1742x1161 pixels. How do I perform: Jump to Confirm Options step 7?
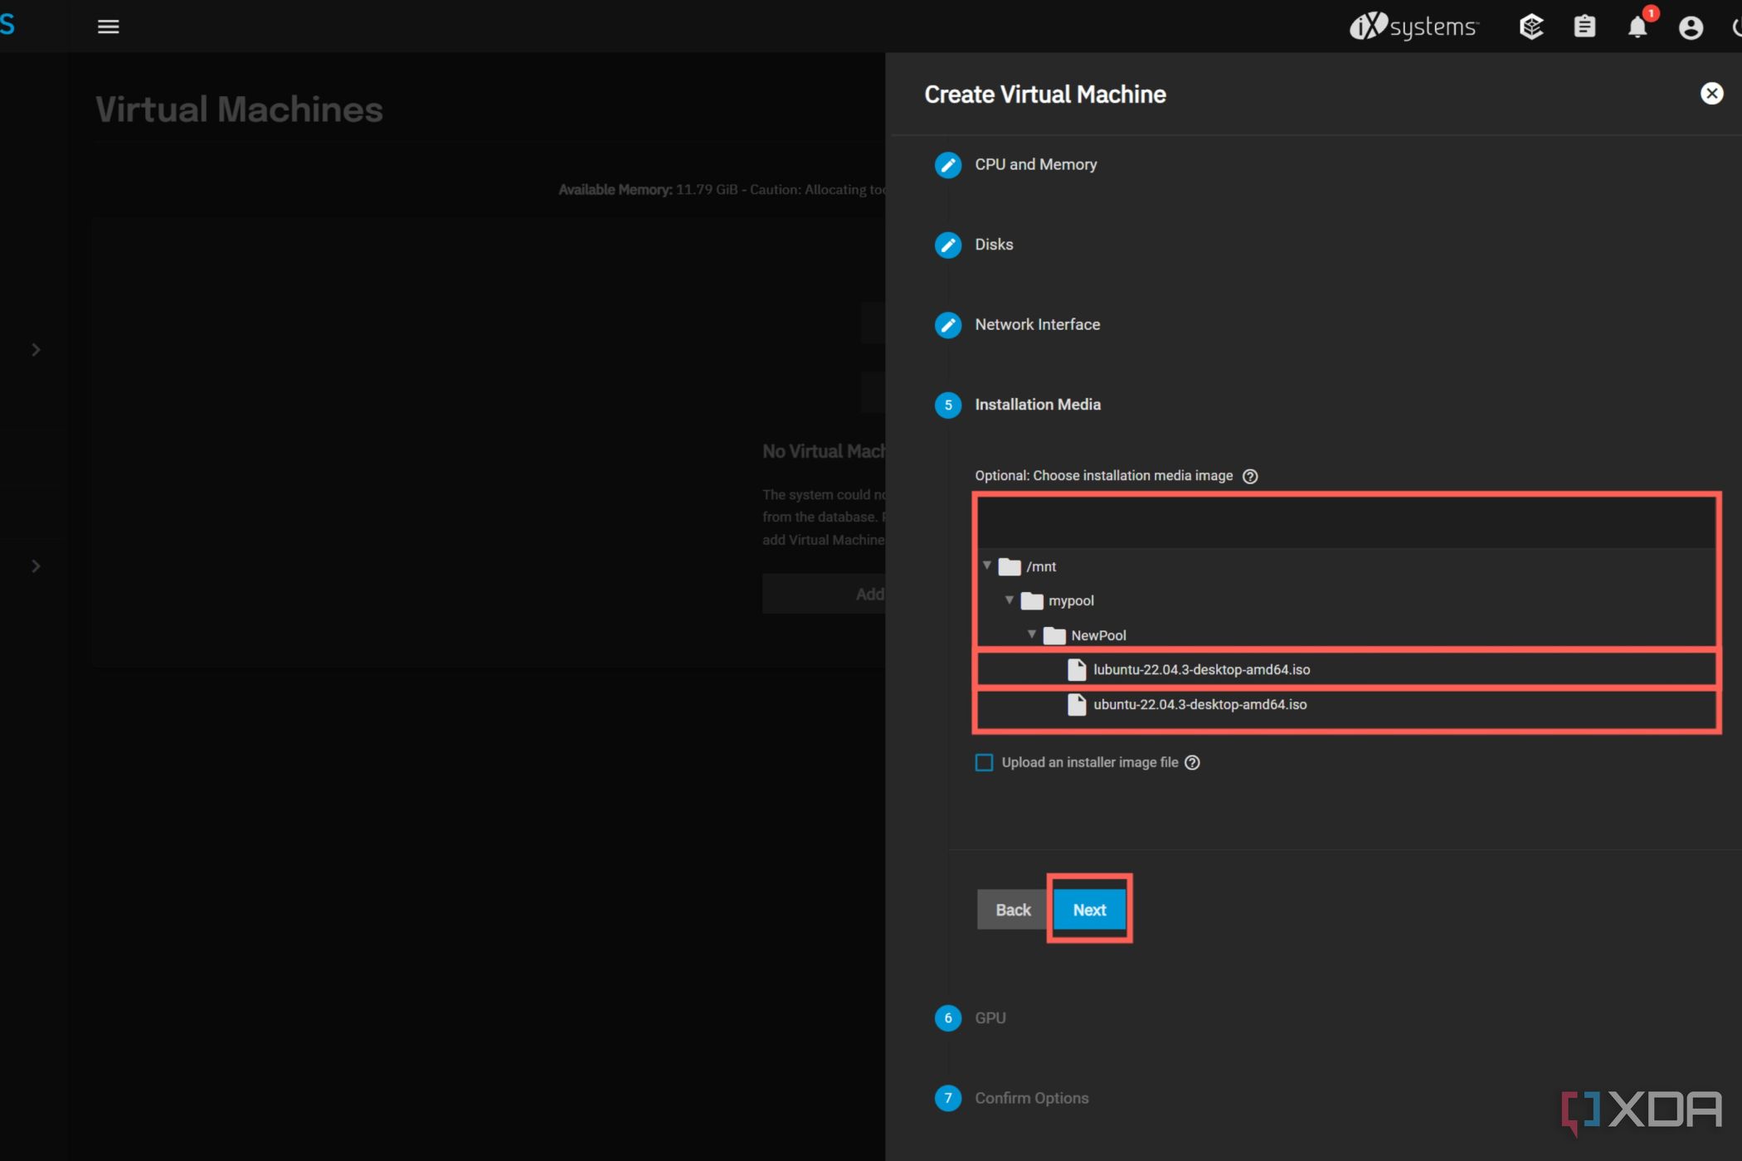click(948, 1098)
